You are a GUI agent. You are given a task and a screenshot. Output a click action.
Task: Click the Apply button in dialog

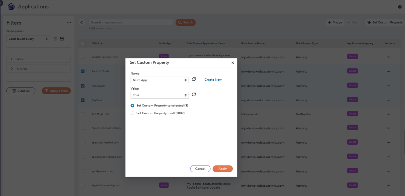(x=223, y=169)
